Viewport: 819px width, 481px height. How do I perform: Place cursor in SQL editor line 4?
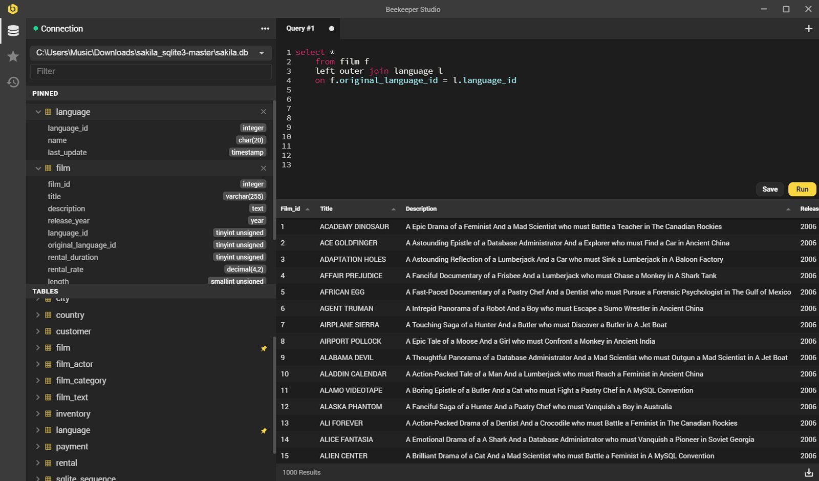pyautogui.click(x=416, y=80)
